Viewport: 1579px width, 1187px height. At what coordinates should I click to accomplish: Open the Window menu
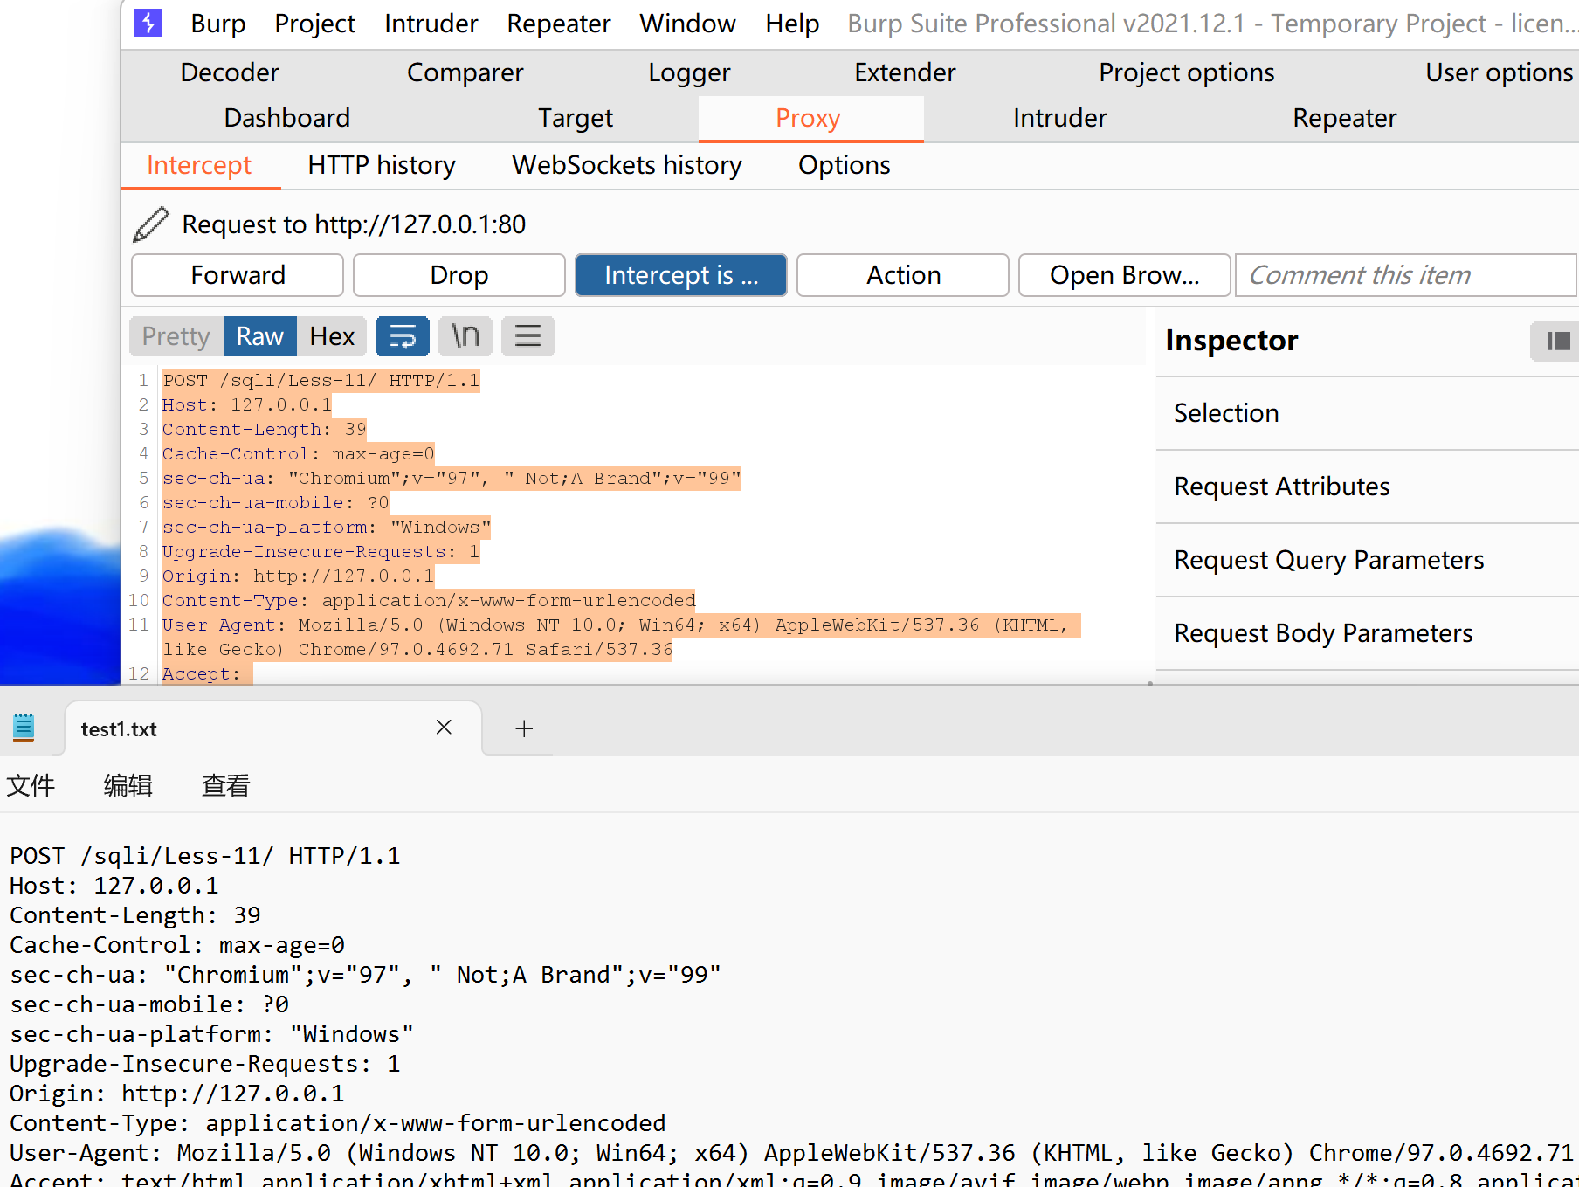[688, 24]
